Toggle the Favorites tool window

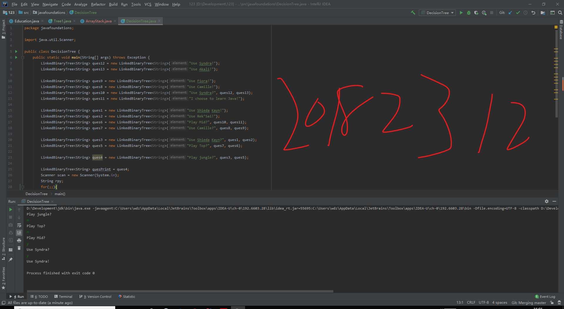tap(3, 278)
